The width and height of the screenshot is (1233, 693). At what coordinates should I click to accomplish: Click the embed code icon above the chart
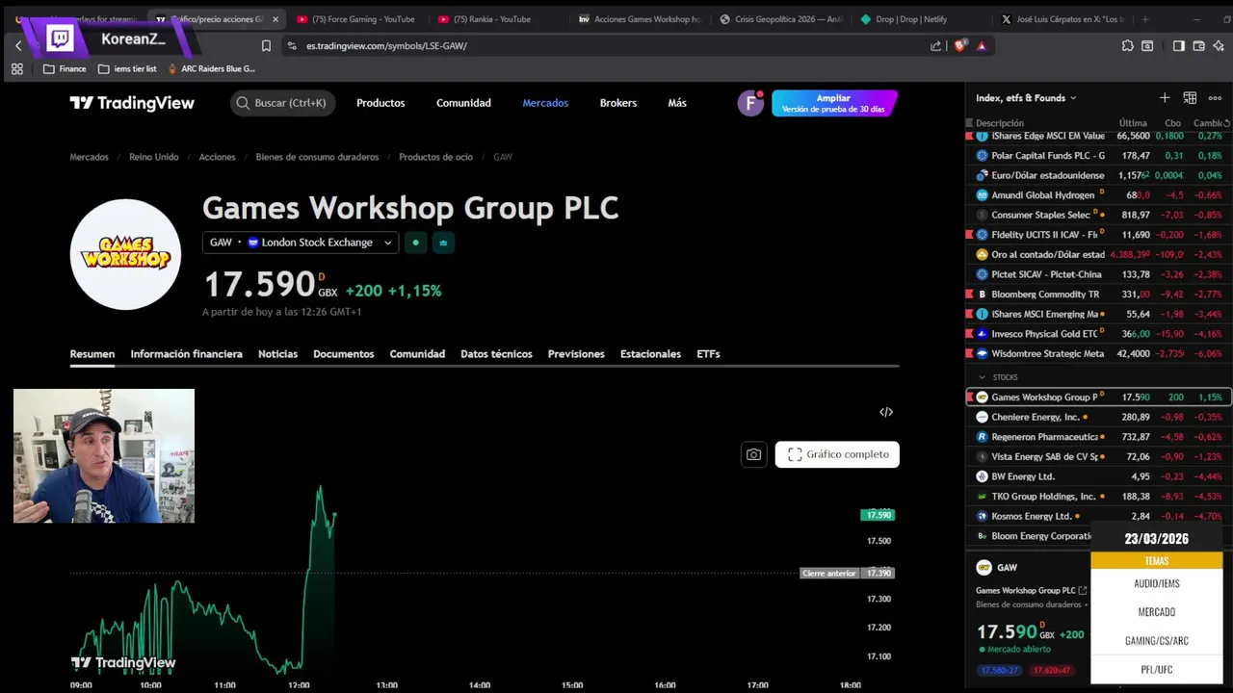tap(886, 412)
